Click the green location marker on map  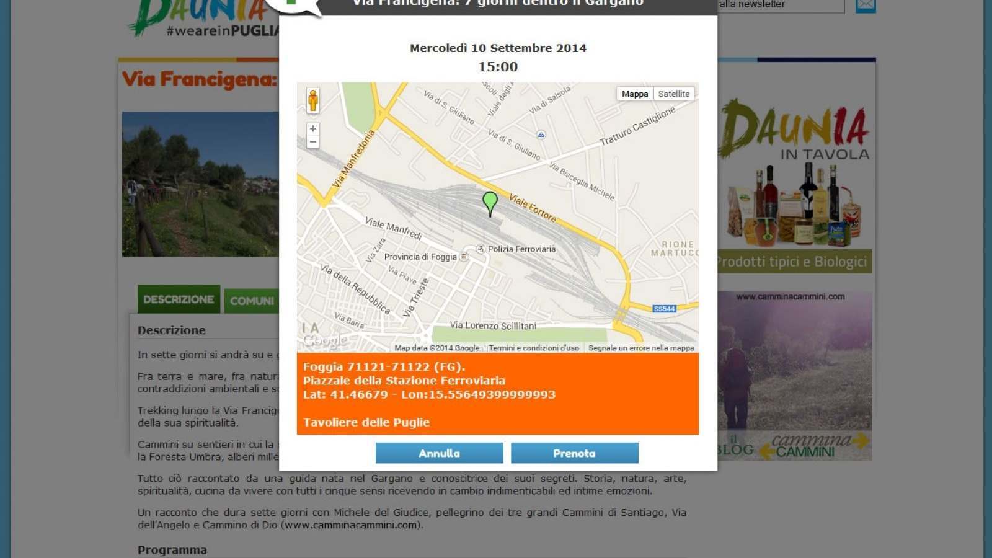point(490,203)
